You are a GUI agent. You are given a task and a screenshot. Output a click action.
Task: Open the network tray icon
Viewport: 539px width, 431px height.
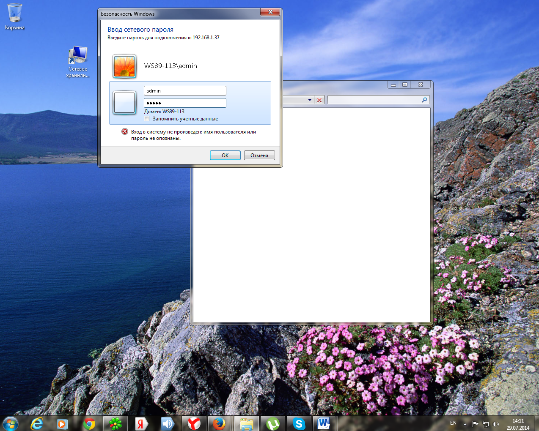(x=486, y=424)
